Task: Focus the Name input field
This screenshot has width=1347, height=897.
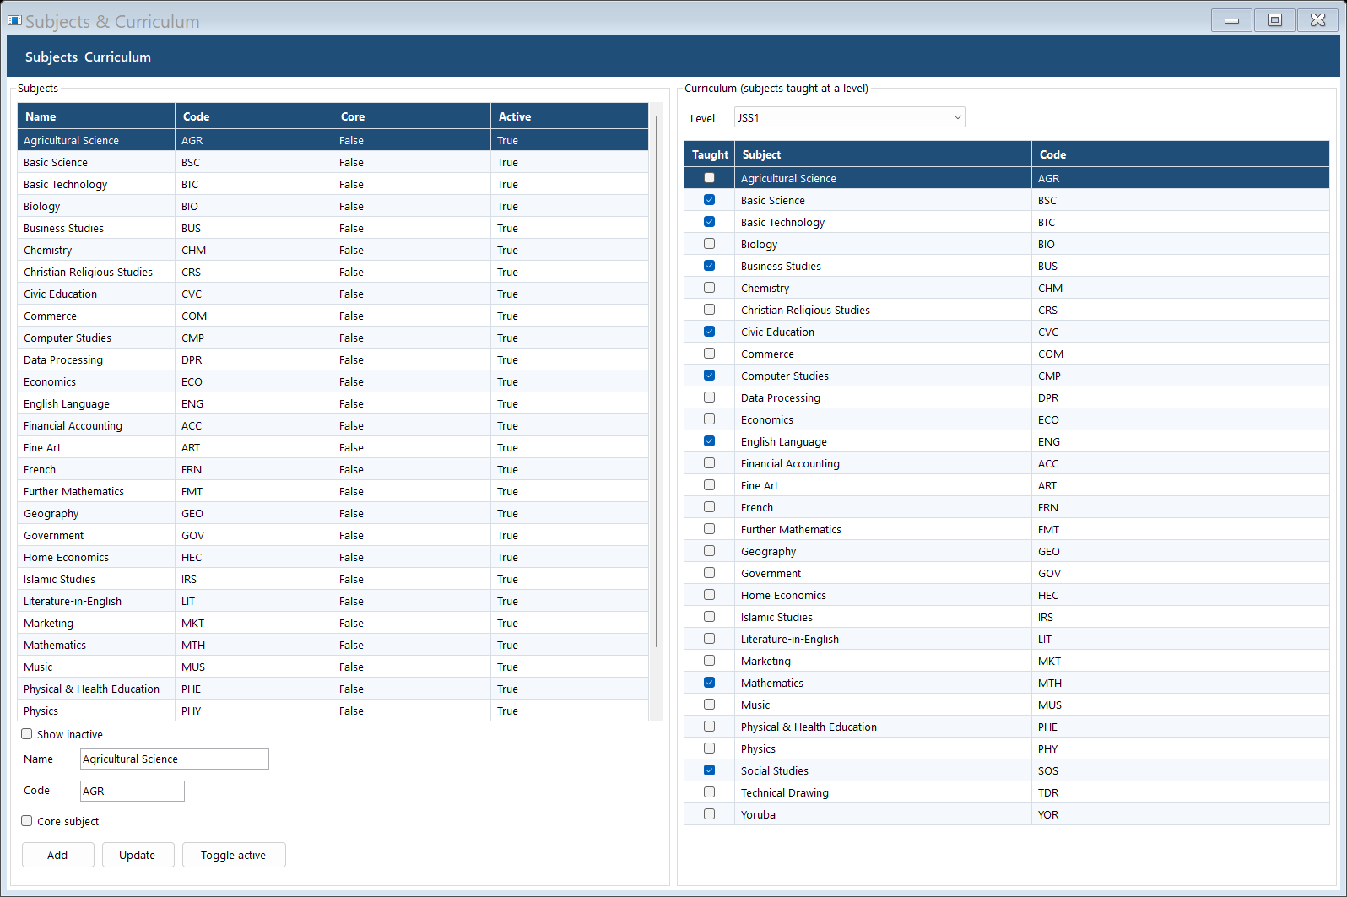Action: 175,759
